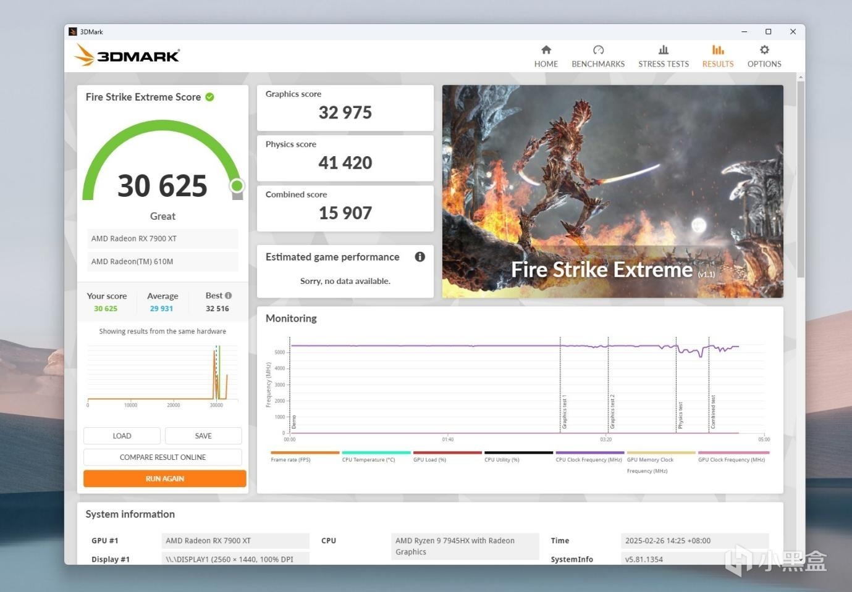Toggle GPU Load (%) legend item

(447, 456)
